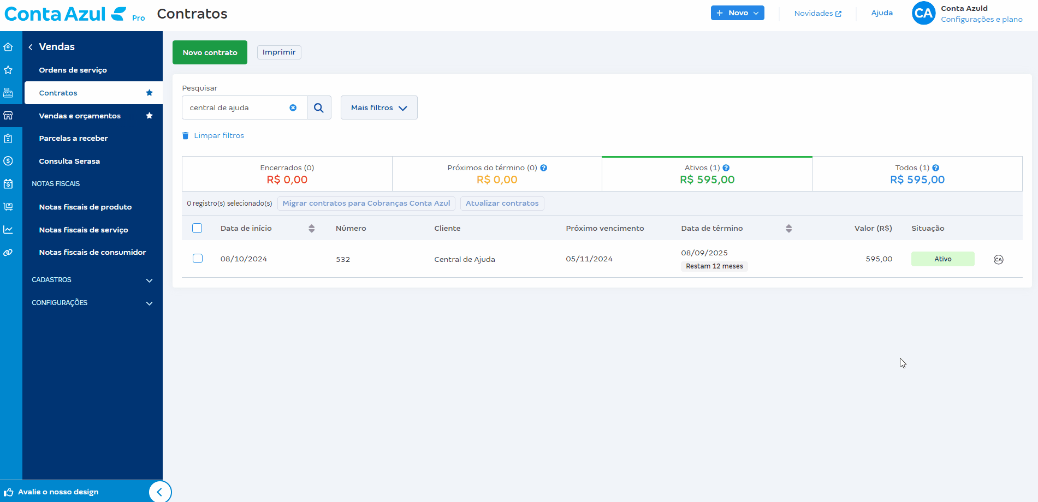Click the Limpar filtros link
This screenshot has width=1038, height=502.
(x=218, y=136)
